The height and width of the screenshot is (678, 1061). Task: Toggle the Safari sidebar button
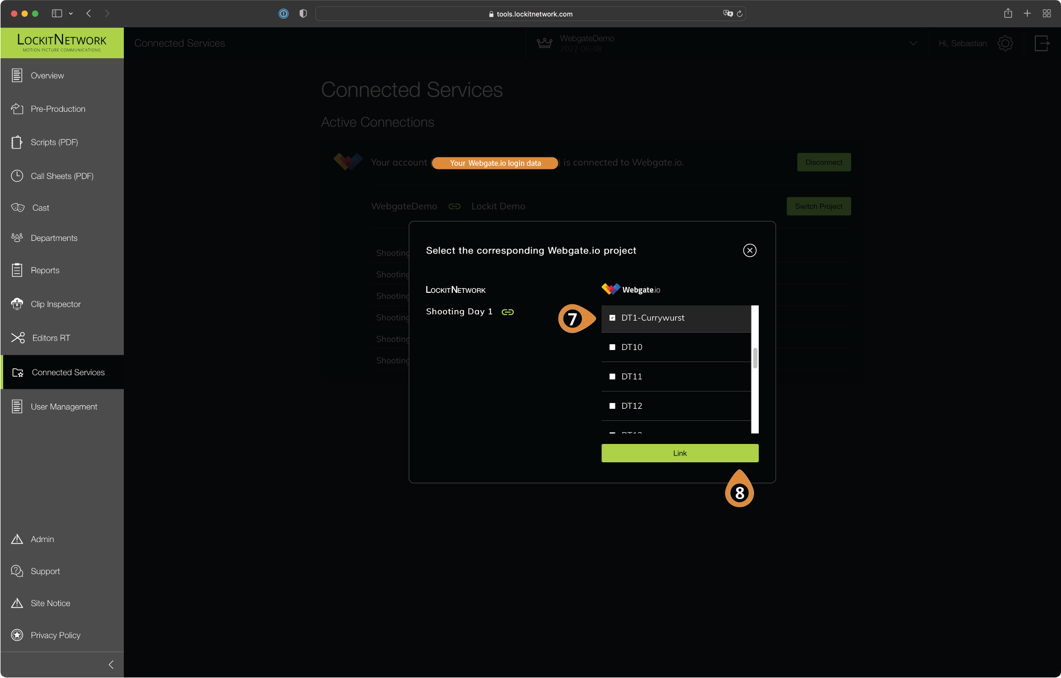(57, 14)
